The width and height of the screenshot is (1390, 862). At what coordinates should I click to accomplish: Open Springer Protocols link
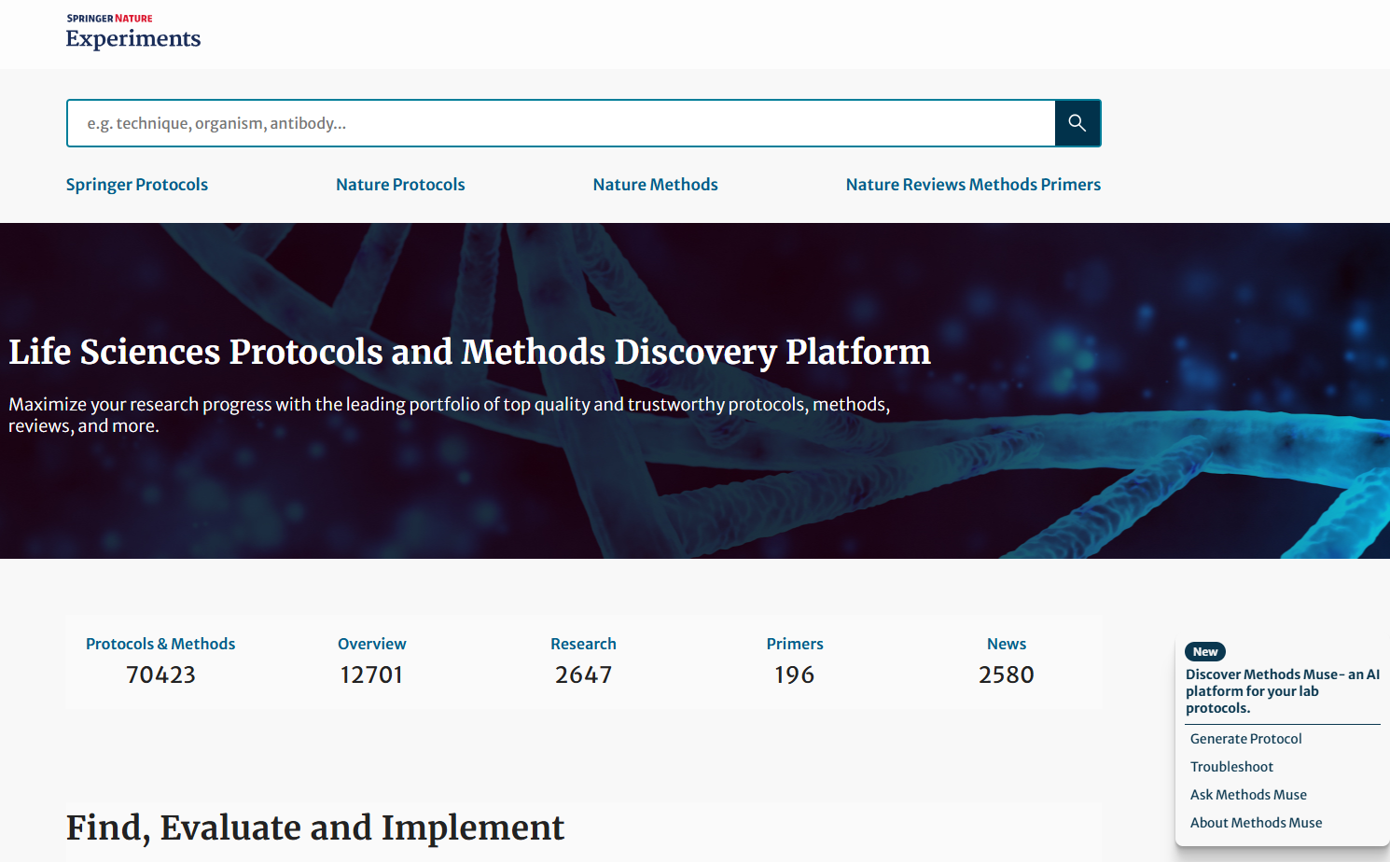pos(137,185)
